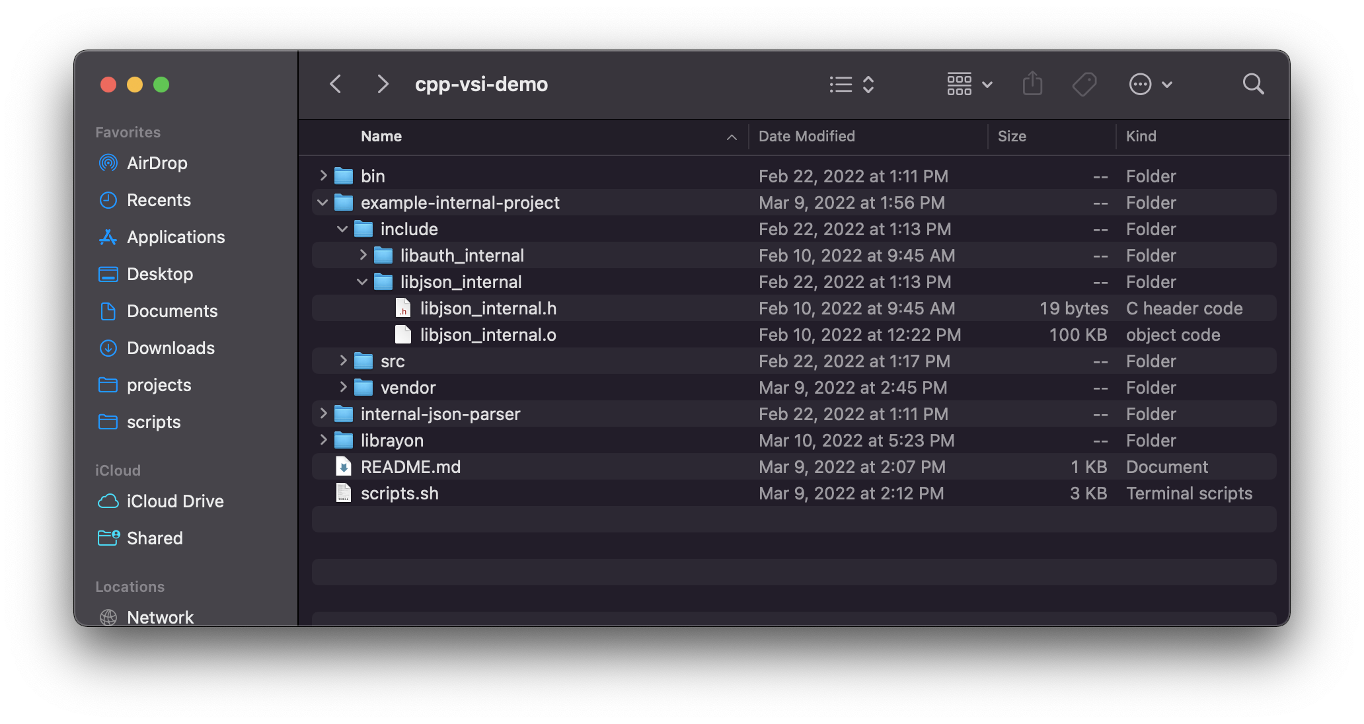Click the 'C header code' kind cell

pyautogui.click(x=1184, y=308)
